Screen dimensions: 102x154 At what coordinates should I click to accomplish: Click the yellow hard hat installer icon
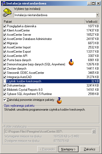[x=7, y=12]
